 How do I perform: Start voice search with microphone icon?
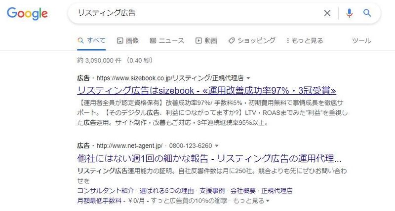click(349, 13)
